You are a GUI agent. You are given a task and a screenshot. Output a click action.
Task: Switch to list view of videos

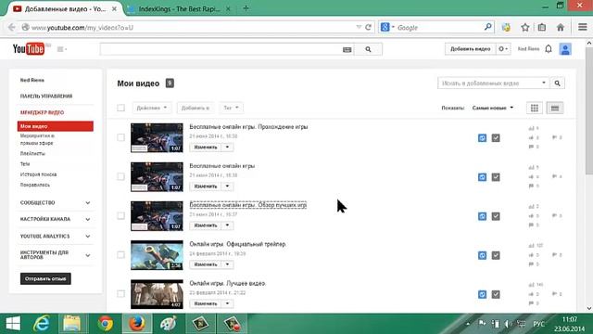(x=555, y=108)
